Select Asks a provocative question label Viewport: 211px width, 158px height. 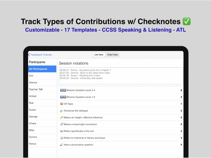pos(78,145)
